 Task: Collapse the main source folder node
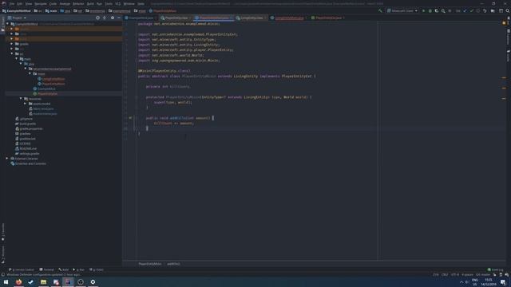16,59
